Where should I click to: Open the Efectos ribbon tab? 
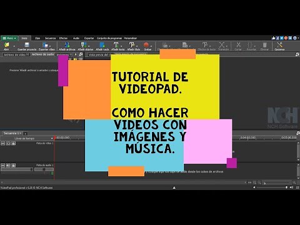pyautogui.click(x=63, y=38)
